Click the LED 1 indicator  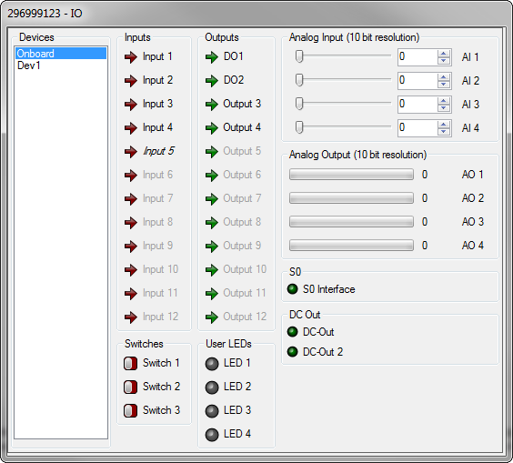(x=212, y=364)
